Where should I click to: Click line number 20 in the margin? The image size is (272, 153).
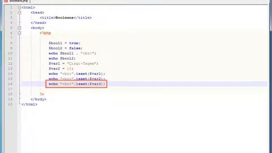[10, 104]
